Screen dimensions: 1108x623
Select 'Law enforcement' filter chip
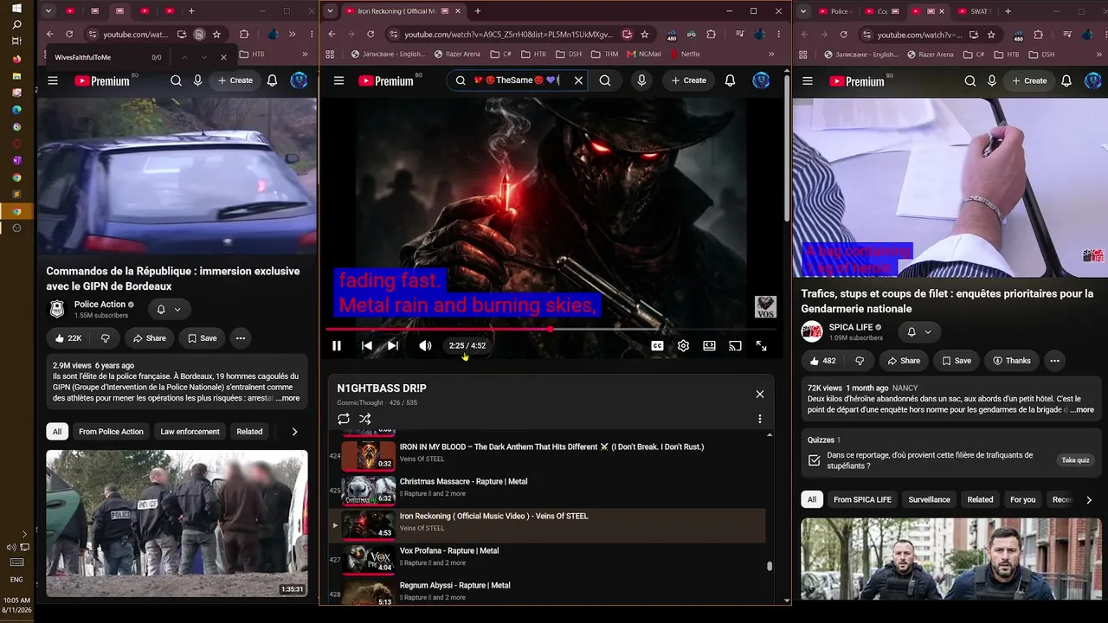(190, 432)
